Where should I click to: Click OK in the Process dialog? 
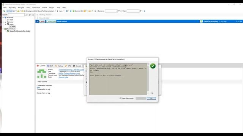(151, 98)
